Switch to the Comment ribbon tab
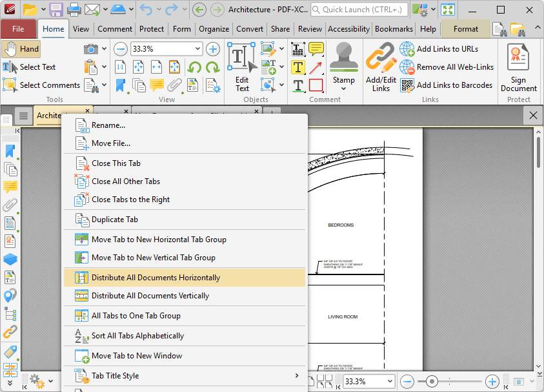Viewport: 544px width, 392px height. click(x=114, y=28)
